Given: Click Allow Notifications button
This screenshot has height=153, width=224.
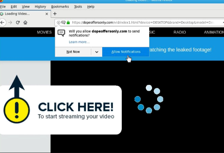Looking at the screenshot, I should coord(126,52).
